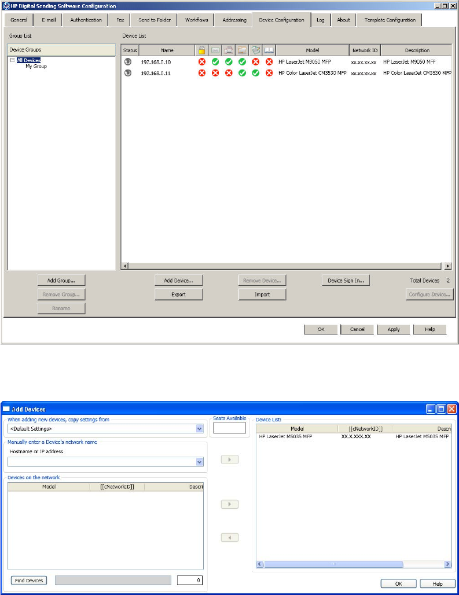Image resolution: width=459 pixels, height=595 pixels.
Task: Open the Log tab
Action: [321, 20]
